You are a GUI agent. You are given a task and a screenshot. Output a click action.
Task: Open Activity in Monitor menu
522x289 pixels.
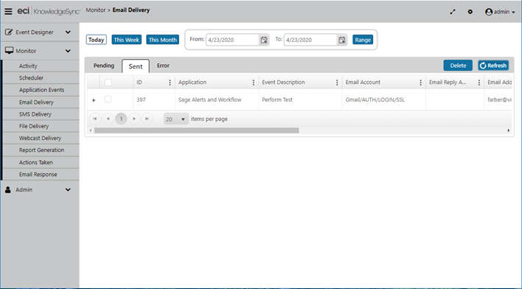pos(41,66)
